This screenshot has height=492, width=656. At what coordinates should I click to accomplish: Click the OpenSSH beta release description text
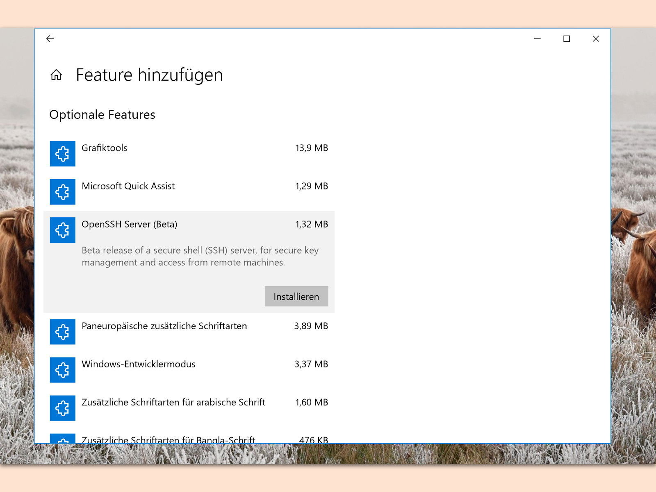coord(200,256)
